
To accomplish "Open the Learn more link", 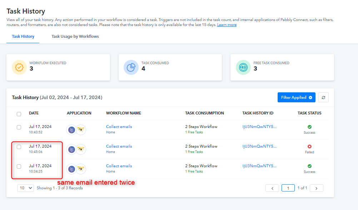I will click(x=227, y=25).
